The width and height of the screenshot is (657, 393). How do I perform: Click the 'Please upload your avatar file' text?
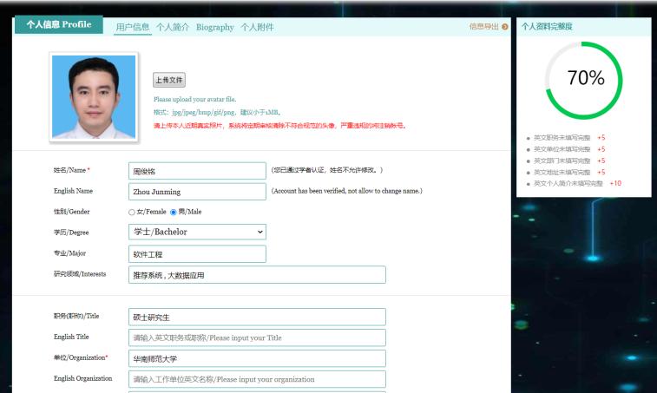[x=194, y=99]
